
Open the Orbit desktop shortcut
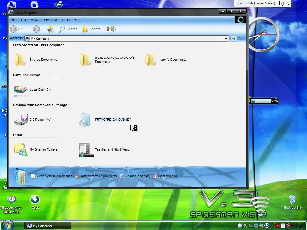35,202
